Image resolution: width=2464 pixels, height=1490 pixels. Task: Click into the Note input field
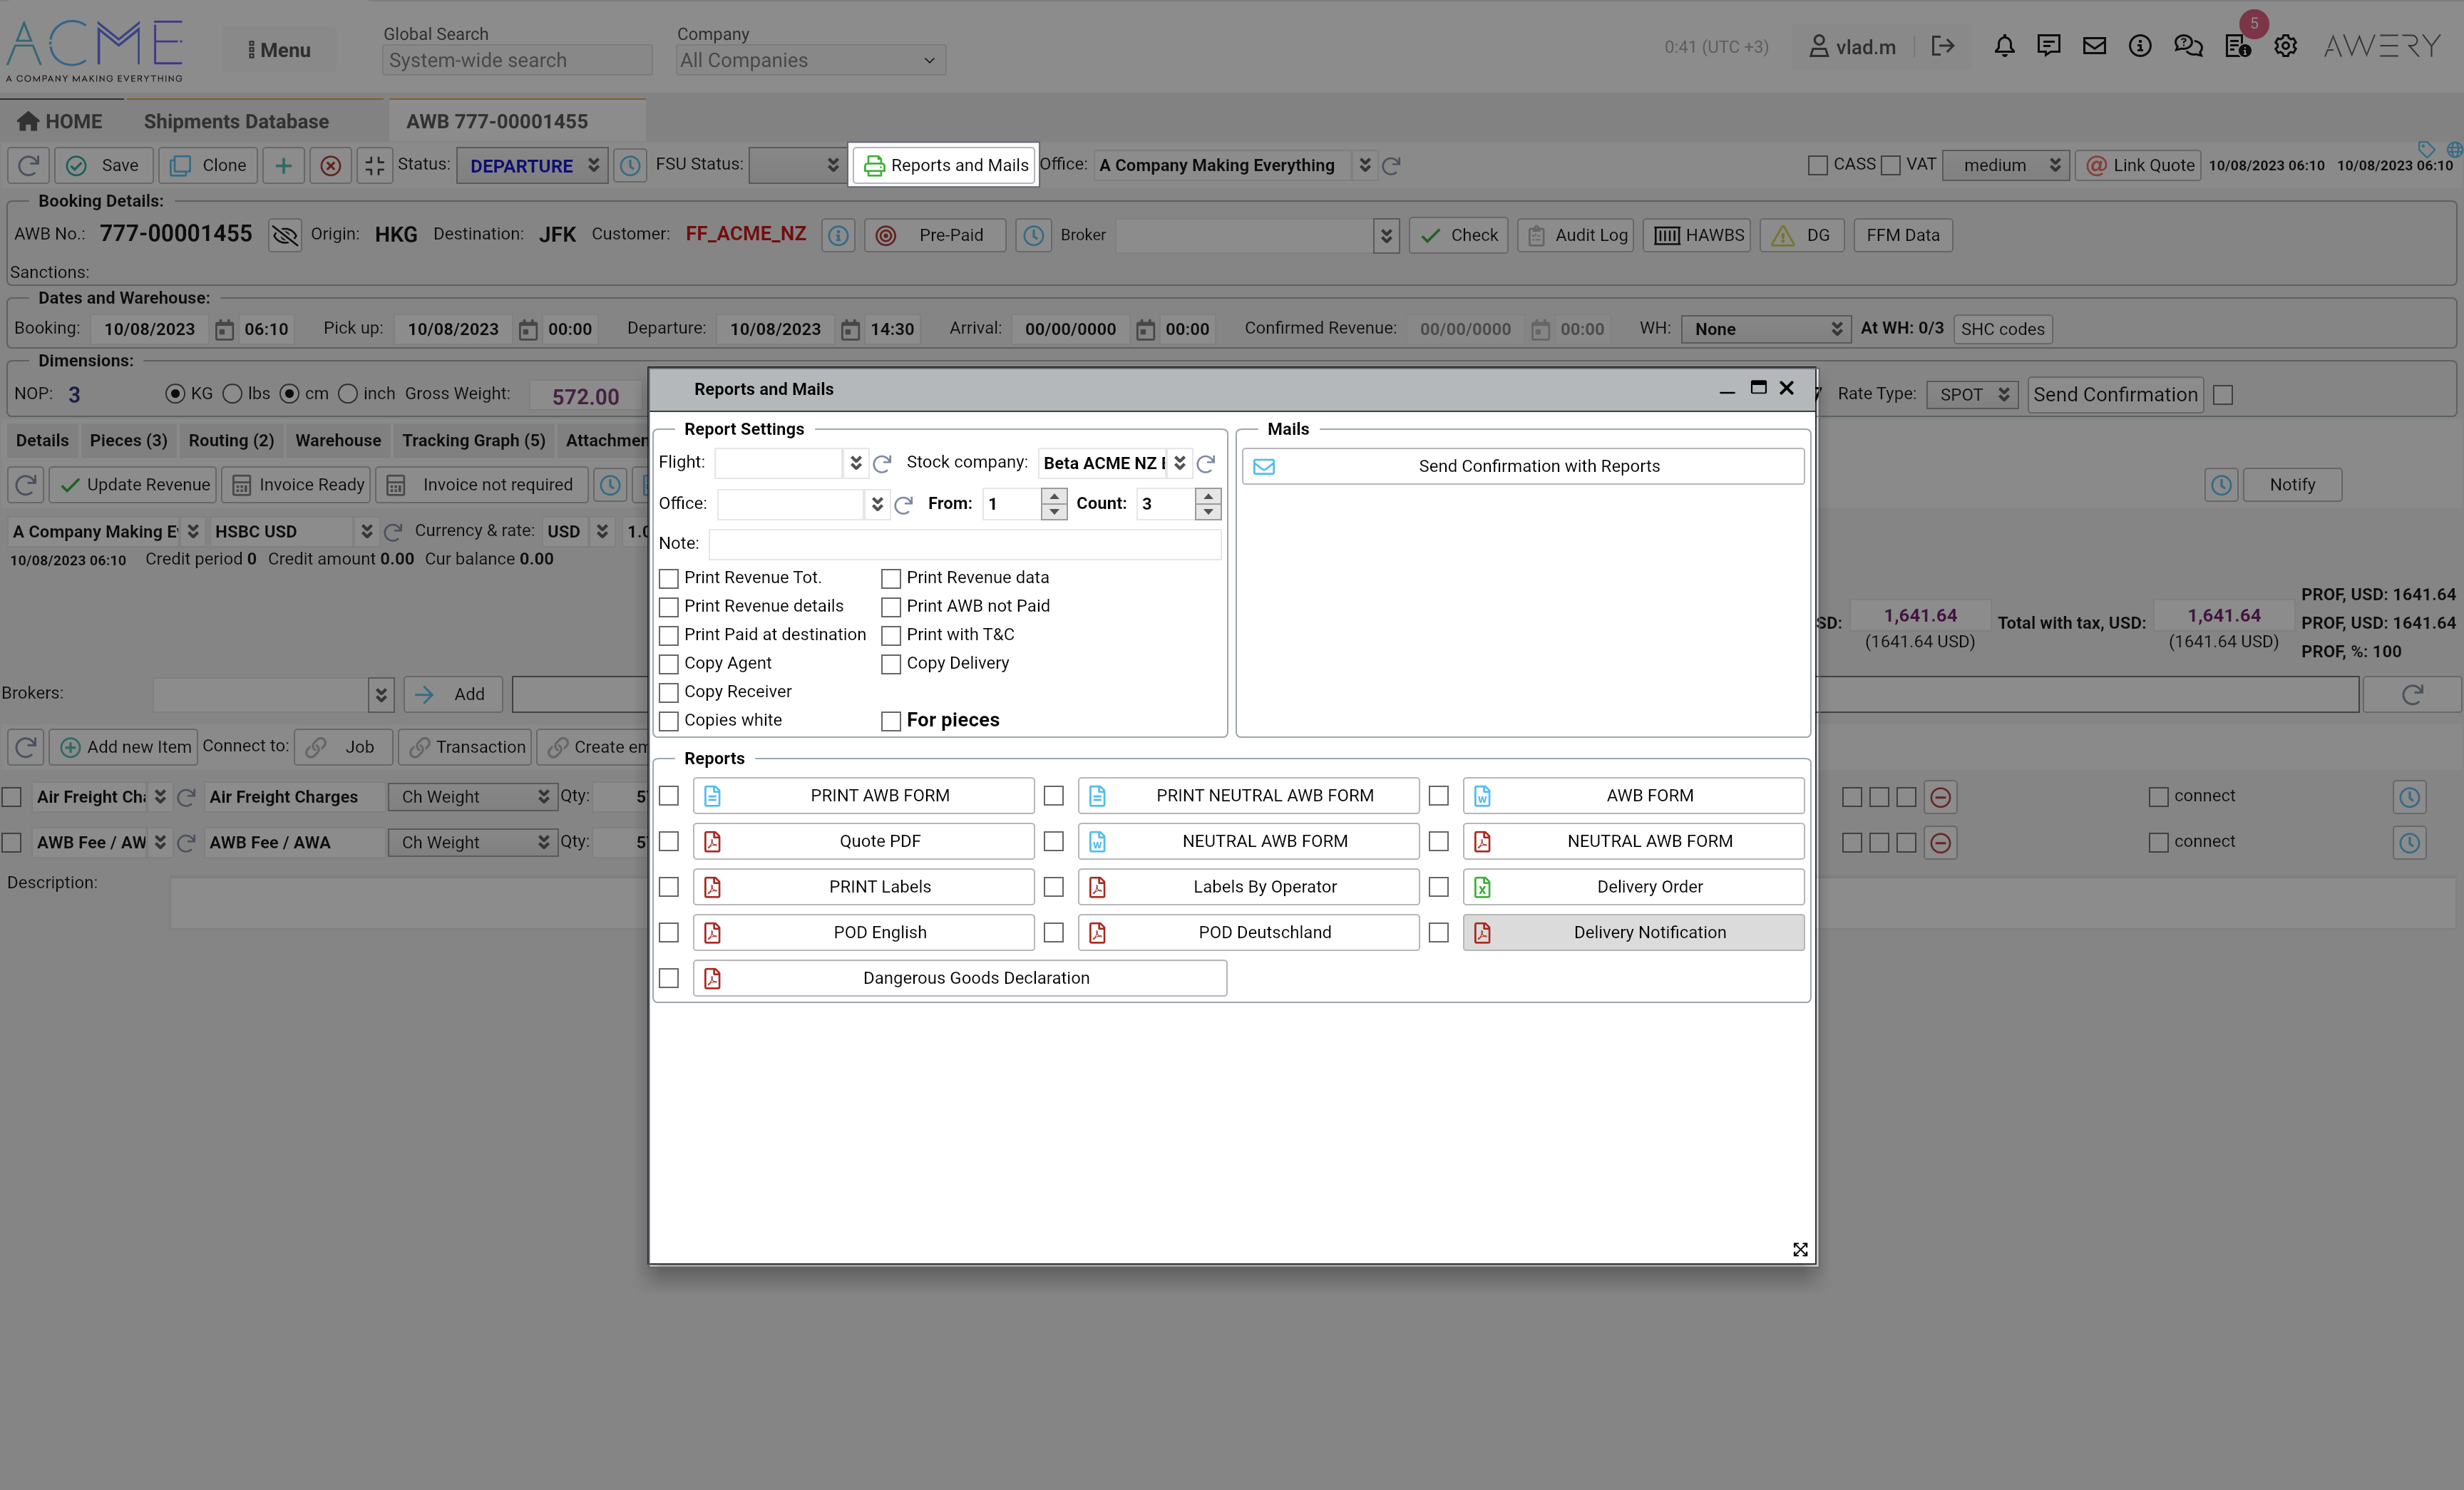coord(964,544)
